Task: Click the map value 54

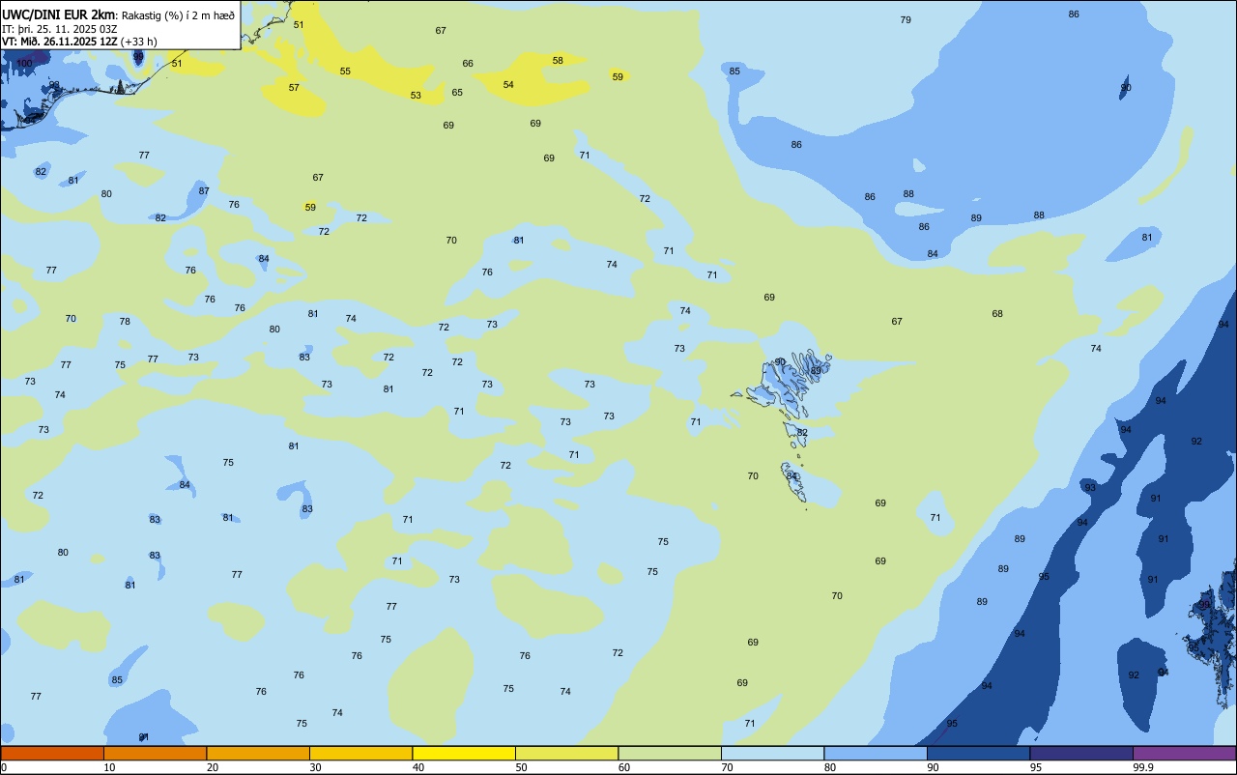Action: pyautogui.click(x=508, y=85)
